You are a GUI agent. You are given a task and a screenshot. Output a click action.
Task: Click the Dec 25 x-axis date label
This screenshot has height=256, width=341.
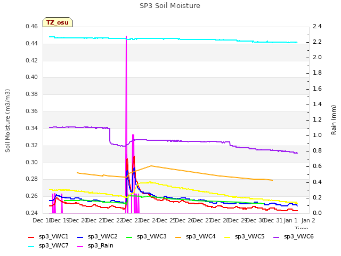coord(166,220)
